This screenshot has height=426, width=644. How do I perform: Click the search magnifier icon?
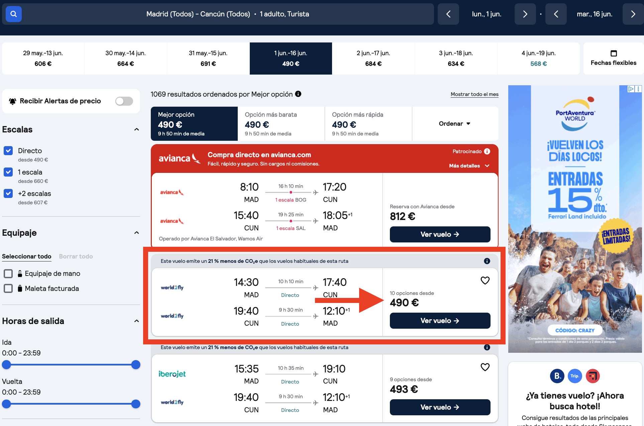(13, 14)
